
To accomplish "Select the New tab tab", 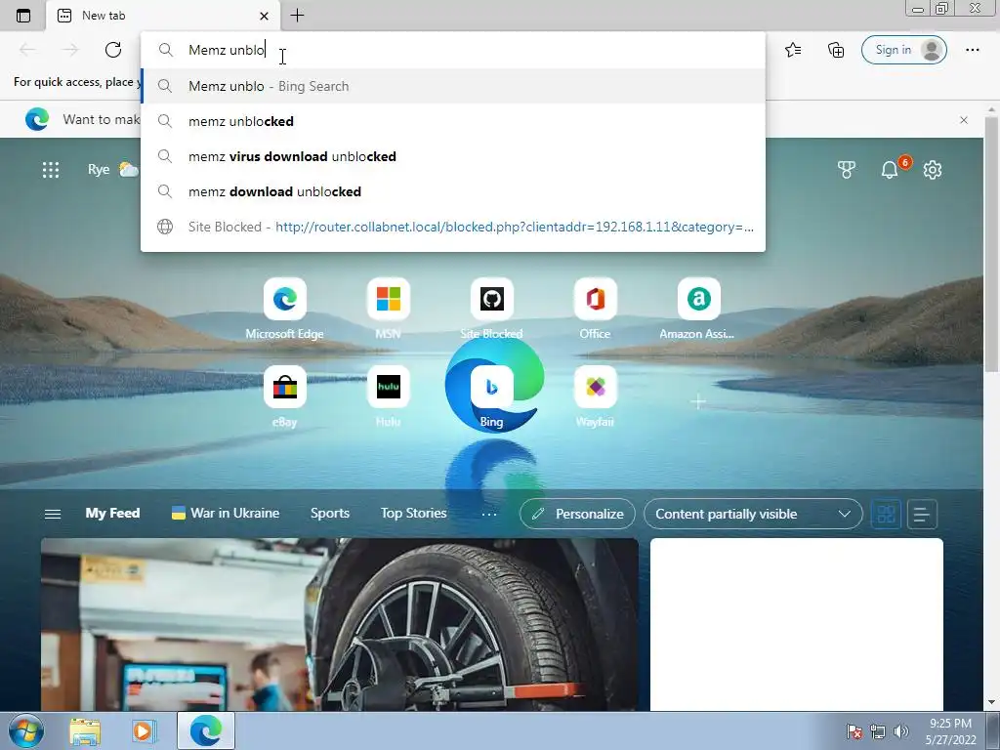I will pyautogui.click(x=163, y=16).
